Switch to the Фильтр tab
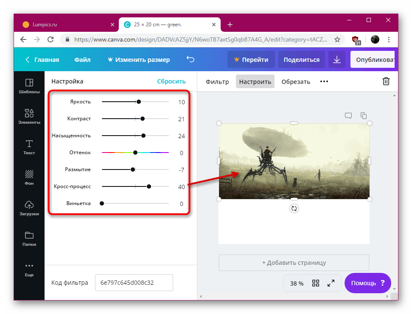The width and height of the screenshot is (412, 314). point(217,82)
